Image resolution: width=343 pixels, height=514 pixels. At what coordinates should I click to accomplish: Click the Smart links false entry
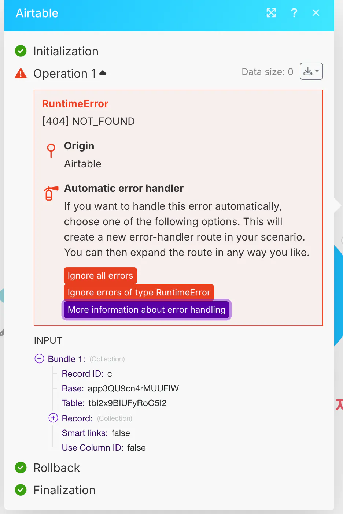(96, 433)
